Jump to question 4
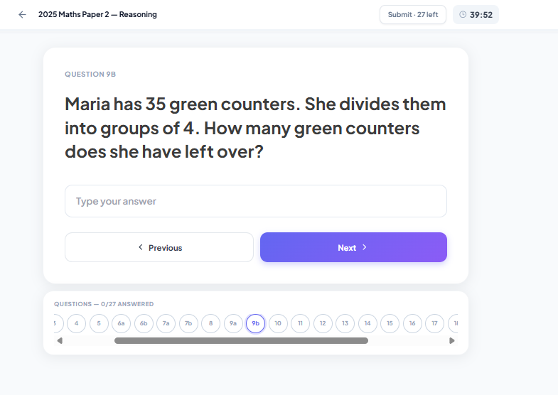This screenshot has height=395, width=558. click(x=76, y=323)
